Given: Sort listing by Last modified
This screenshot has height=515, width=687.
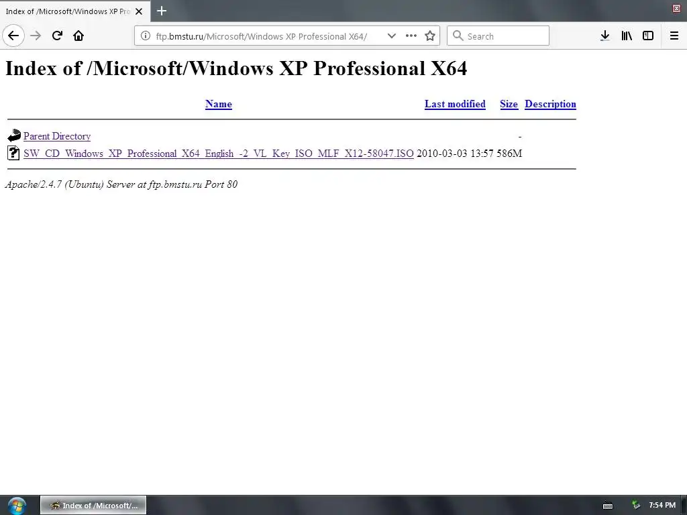Looking at the screenshot, I should pos(455,104).
